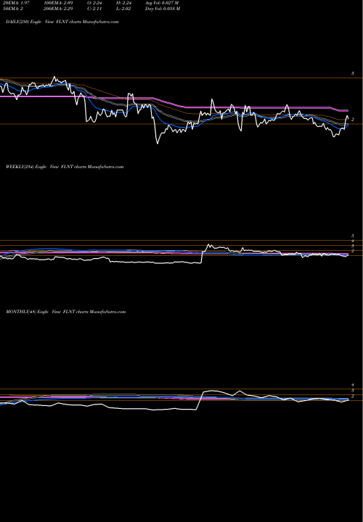Screen dimensions: 363x522
Task: Click axis label 4 on monthly chart
Action: coord(353,385)
